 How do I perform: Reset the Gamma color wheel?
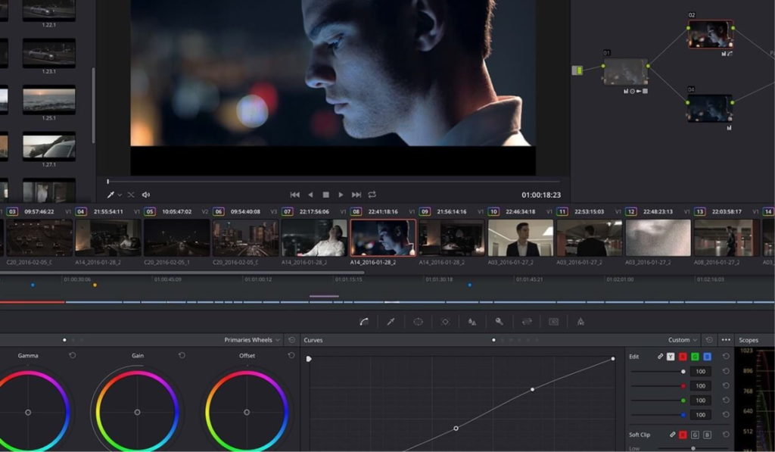(73, 355)
